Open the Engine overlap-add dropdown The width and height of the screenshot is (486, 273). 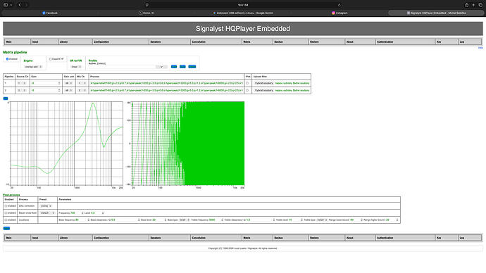click(x=33, y=67)
